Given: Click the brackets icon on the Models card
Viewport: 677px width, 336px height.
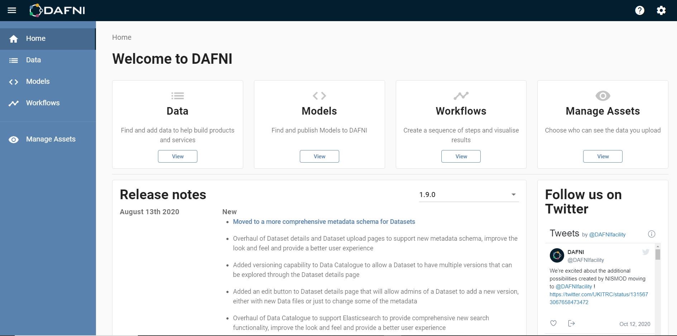Looking at the screenshot, I should coord(319,96).
